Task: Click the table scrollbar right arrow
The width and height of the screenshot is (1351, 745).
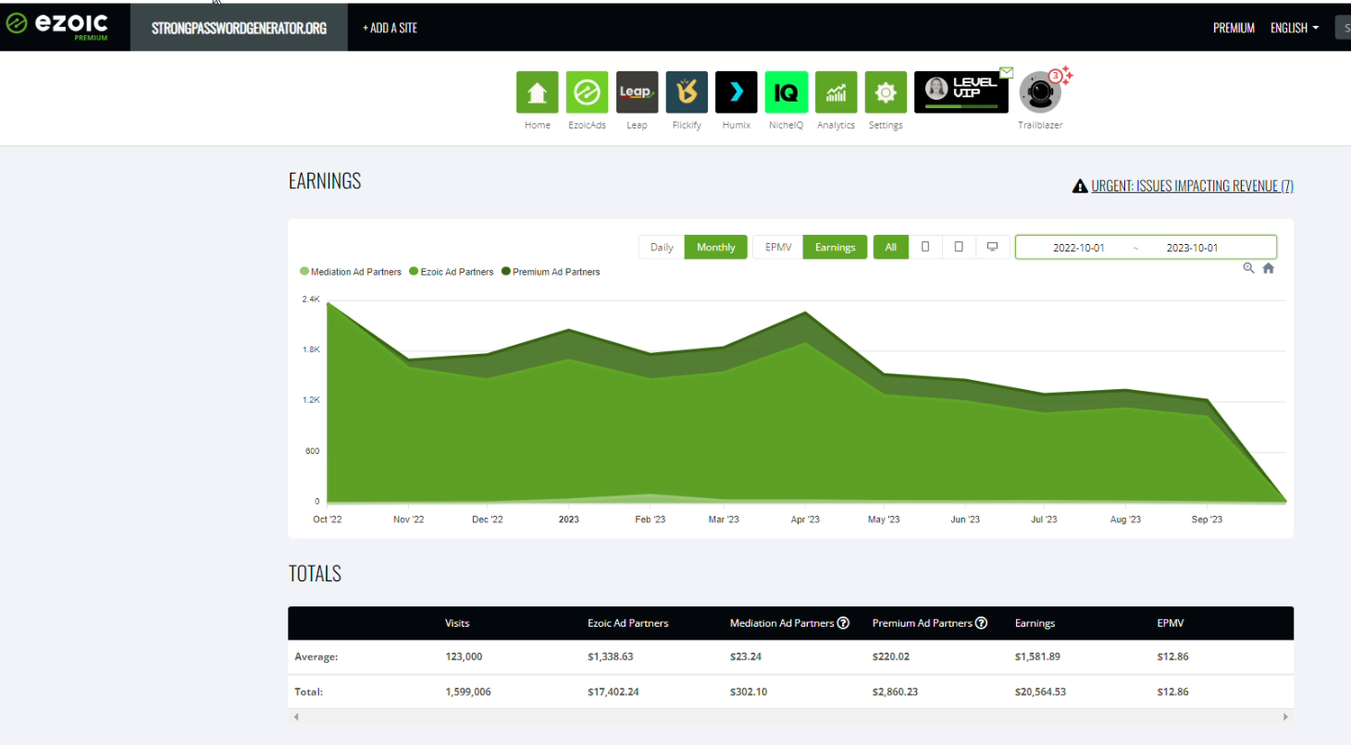Action: 1285,716
